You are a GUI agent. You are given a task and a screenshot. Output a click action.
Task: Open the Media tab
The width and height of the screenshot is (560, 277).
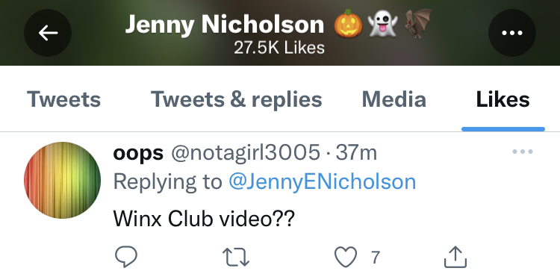(394, 99)
